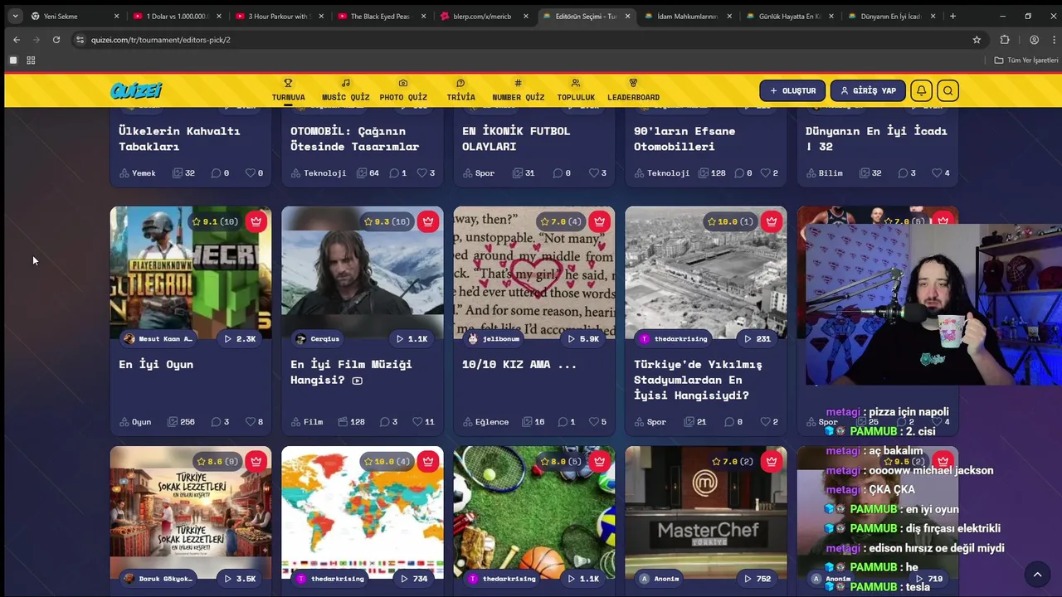Image resolution: width=1062 pixels, height=597 pixels.
Task: Click the browser back arrow
Action: [17, 40]
